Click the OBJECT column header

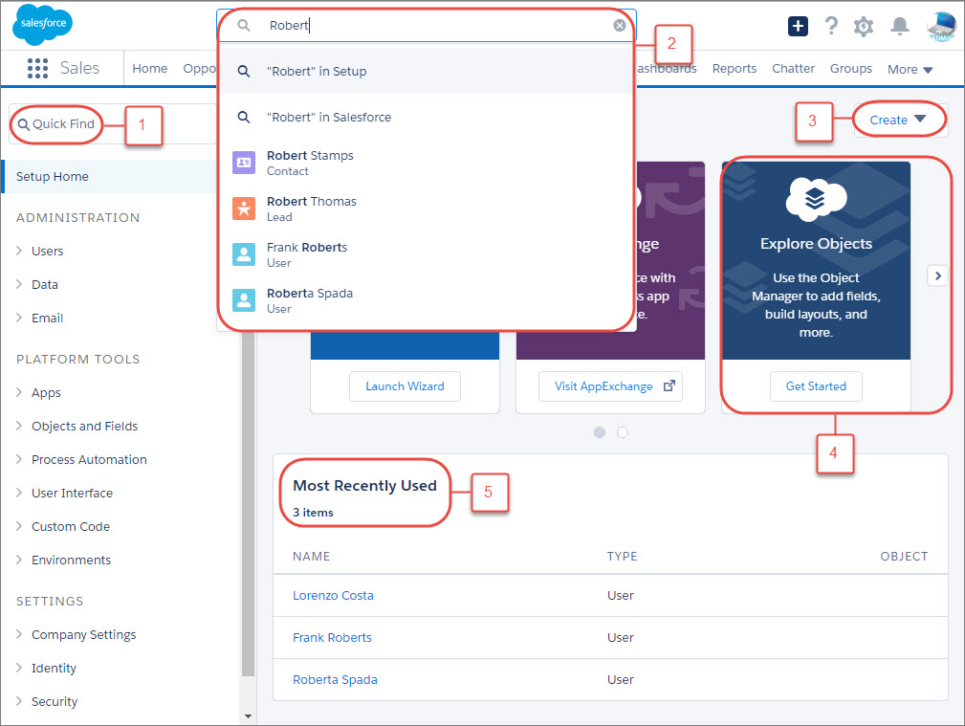[904, 557]
